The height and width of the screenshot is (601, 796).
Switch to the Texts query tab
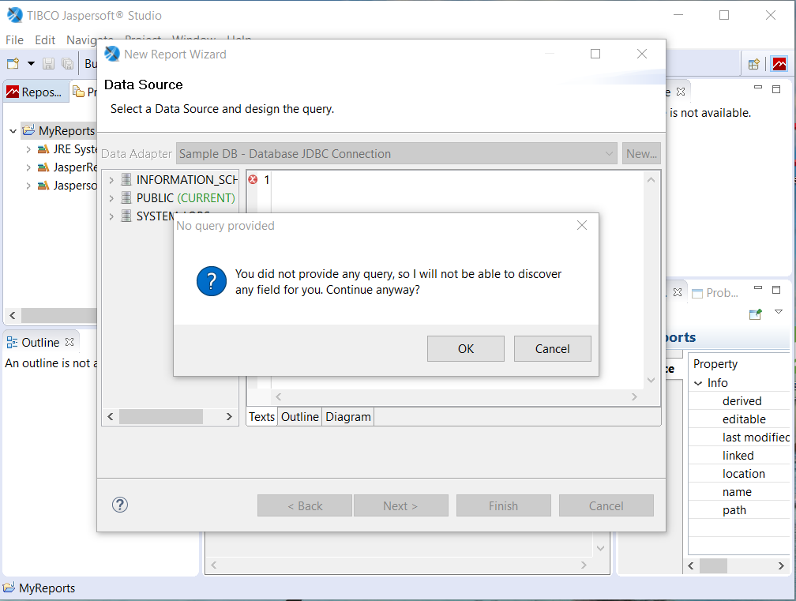[261, 417]
